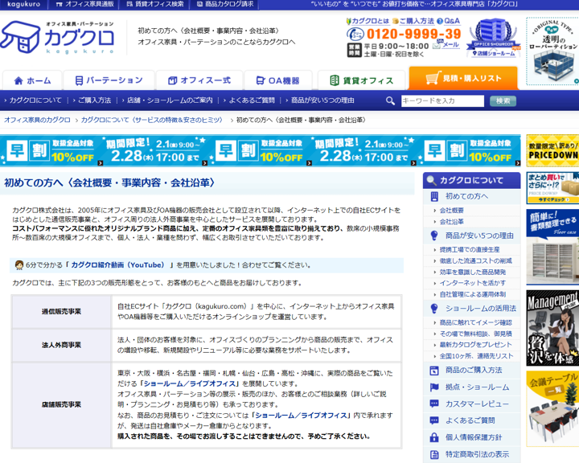Open the Management chair banner
Image resolution: width=579 pixels, height=463 pixels.
pyautogui.click(x=552, y=328)
